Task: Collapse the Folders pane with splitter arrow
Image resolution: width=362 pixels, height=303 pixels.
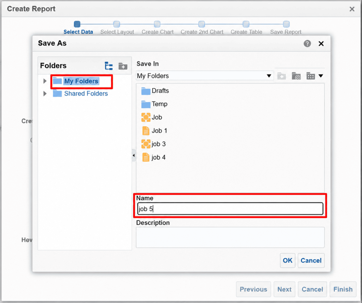Action: click(x=134, y=155)
